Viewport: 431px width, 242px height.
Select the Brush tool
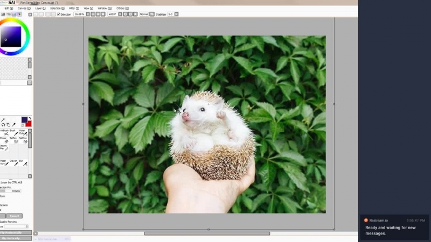pos(14,132)
